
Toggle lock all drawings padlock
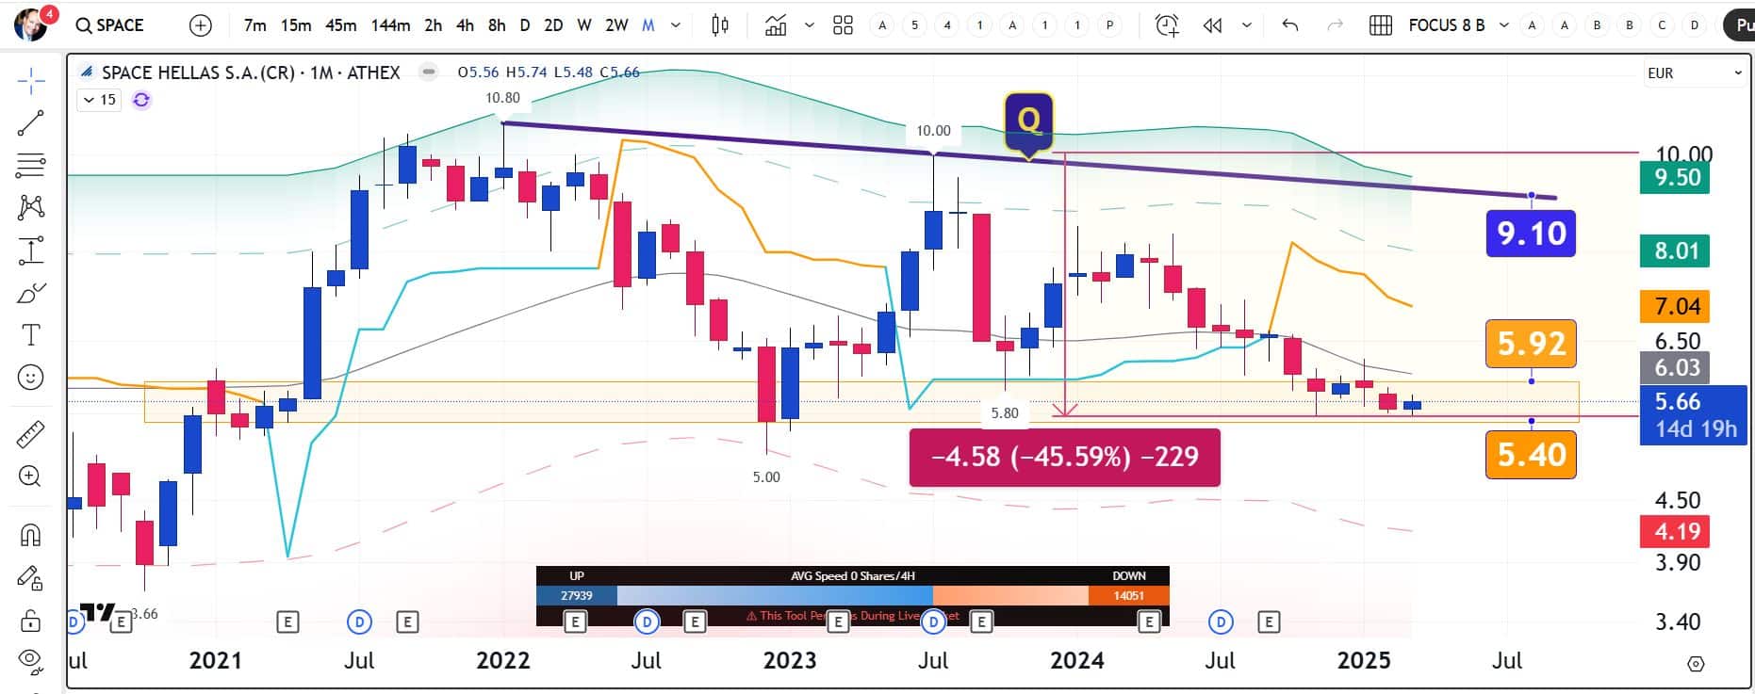(30, 620)
